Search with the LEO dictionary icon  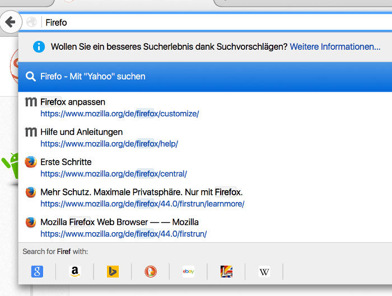tap(226, 272)
